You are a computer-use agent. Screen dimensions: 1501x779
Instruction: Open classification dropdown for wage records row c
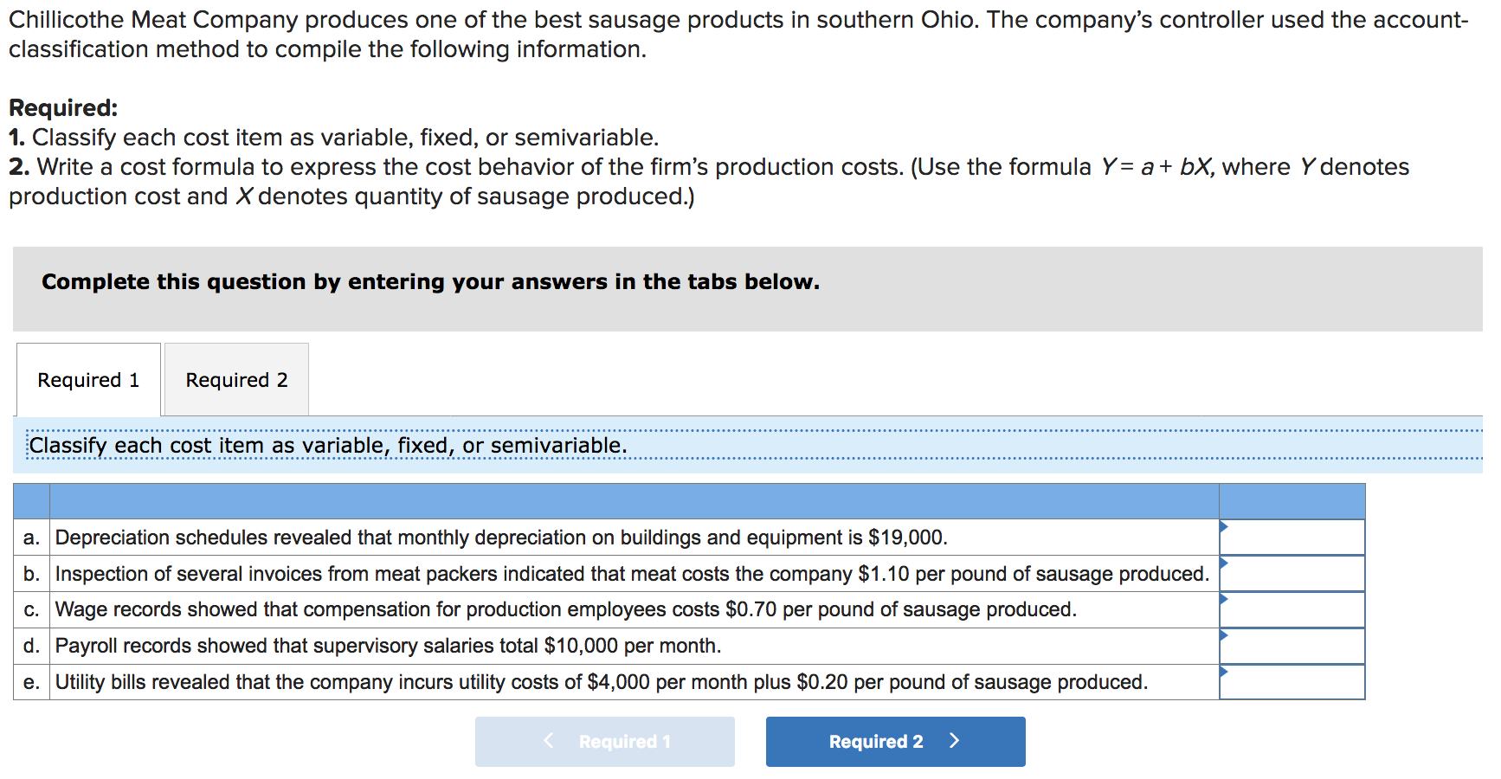point(1292,609)
